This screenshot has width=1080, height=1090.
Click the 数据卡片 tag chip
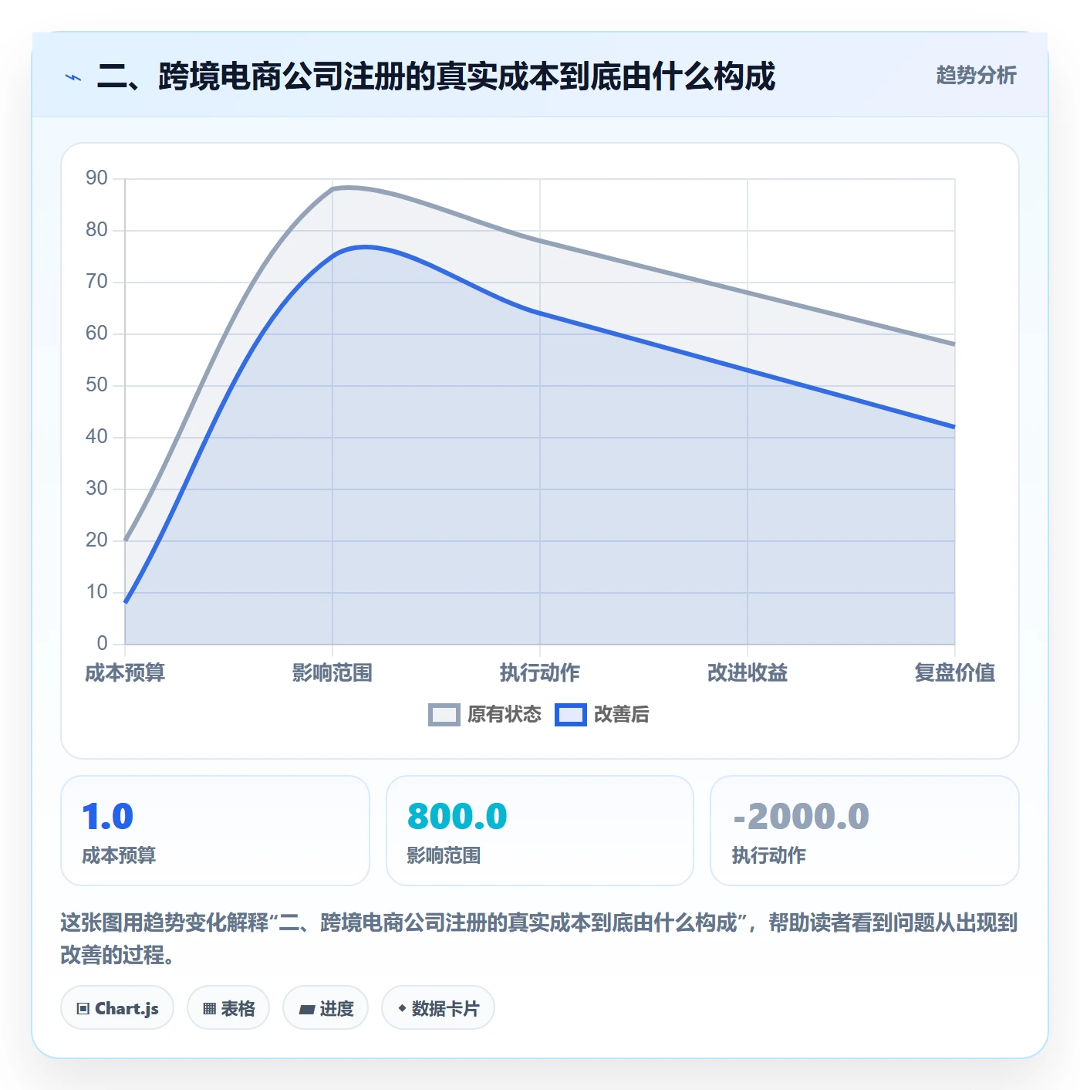pos(438,1007)
